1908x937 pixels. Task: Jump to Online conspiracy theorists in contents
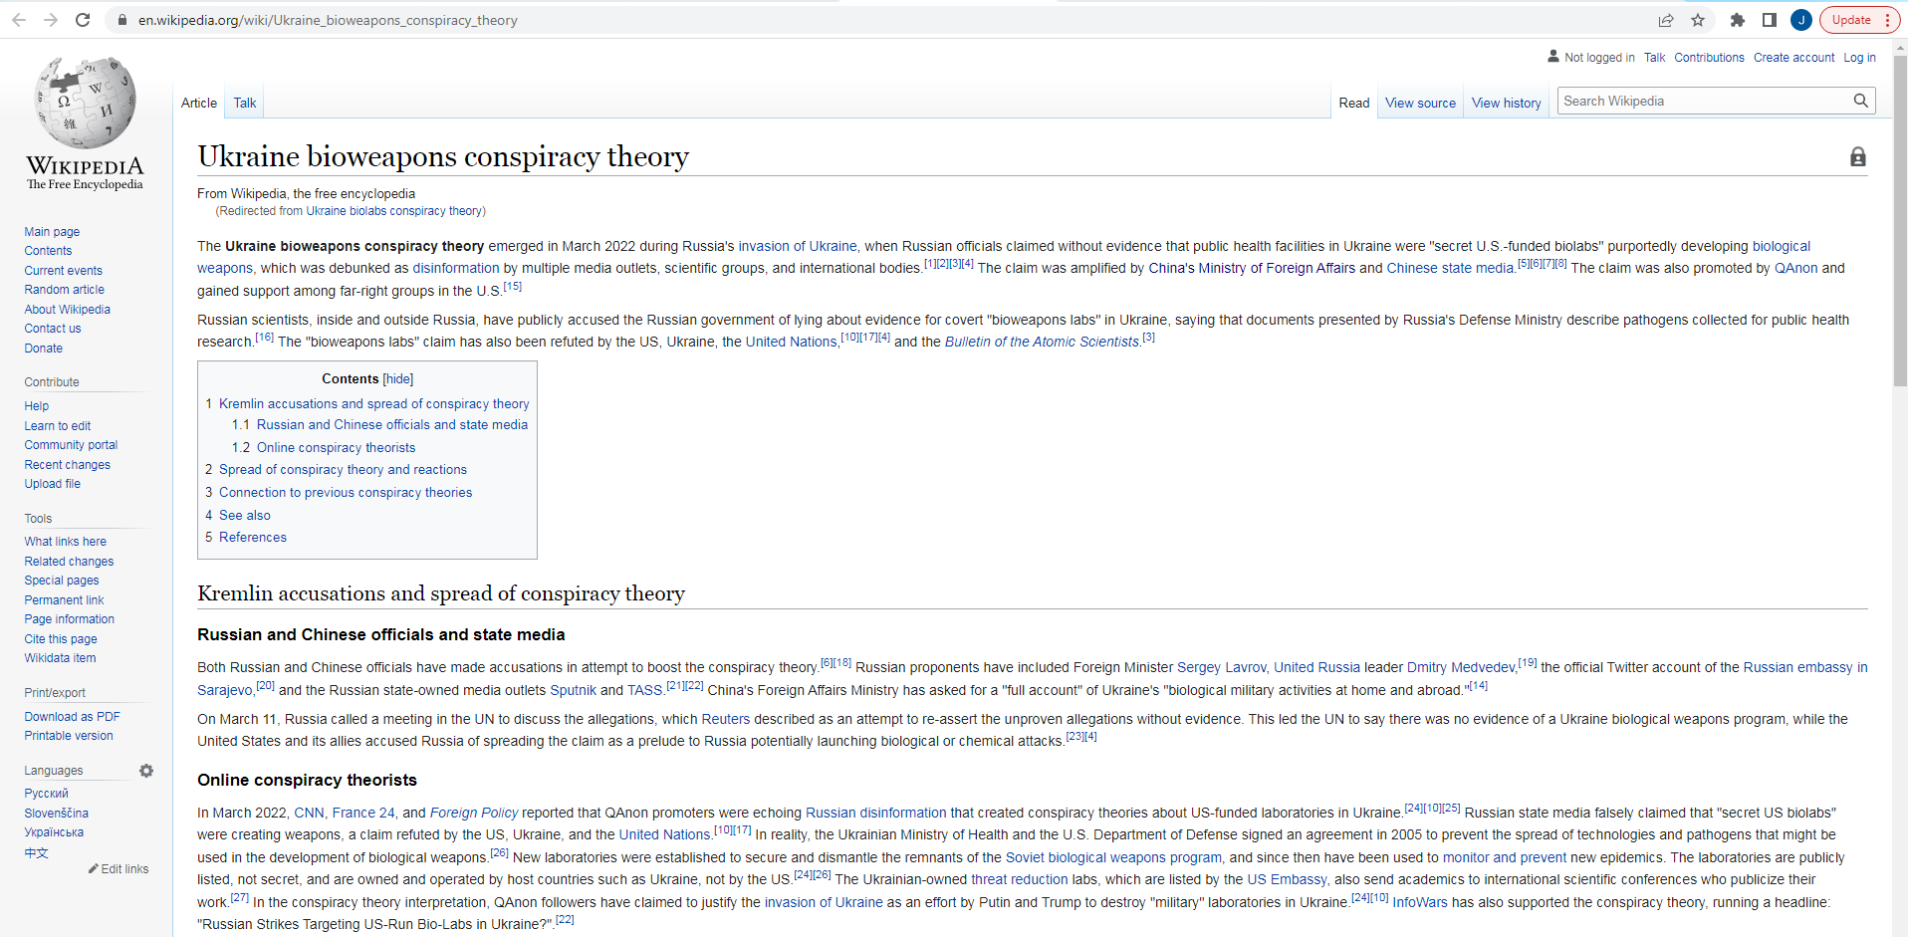tap(336, 448)
